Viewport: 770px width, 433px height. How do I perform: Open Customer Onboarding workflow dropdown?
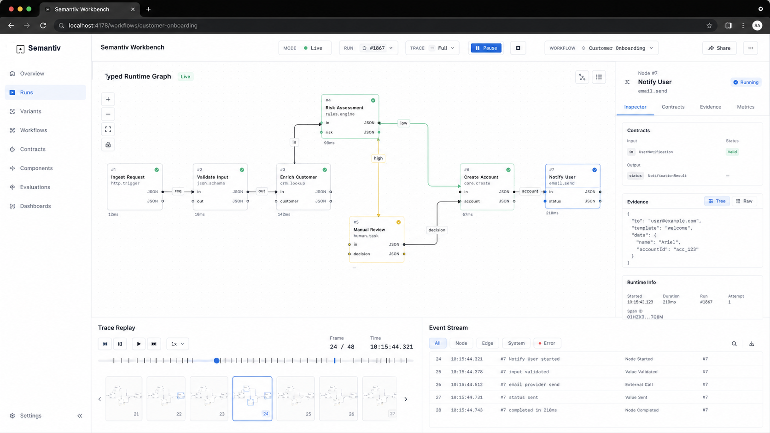[601, 48]
